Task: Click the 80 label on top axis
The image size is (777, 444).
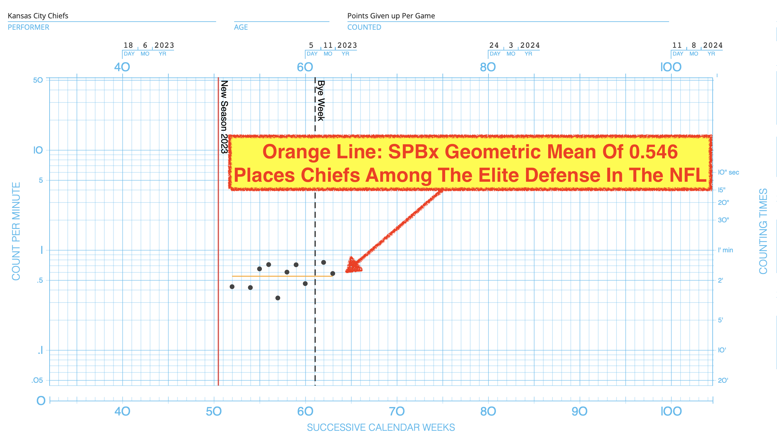Action: [488, 67]
